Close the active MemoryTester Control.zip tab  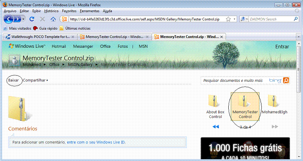pos(222,37)
